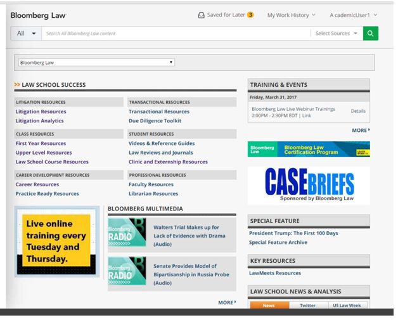Click the green search magnifier button

[x=371, y=34]
